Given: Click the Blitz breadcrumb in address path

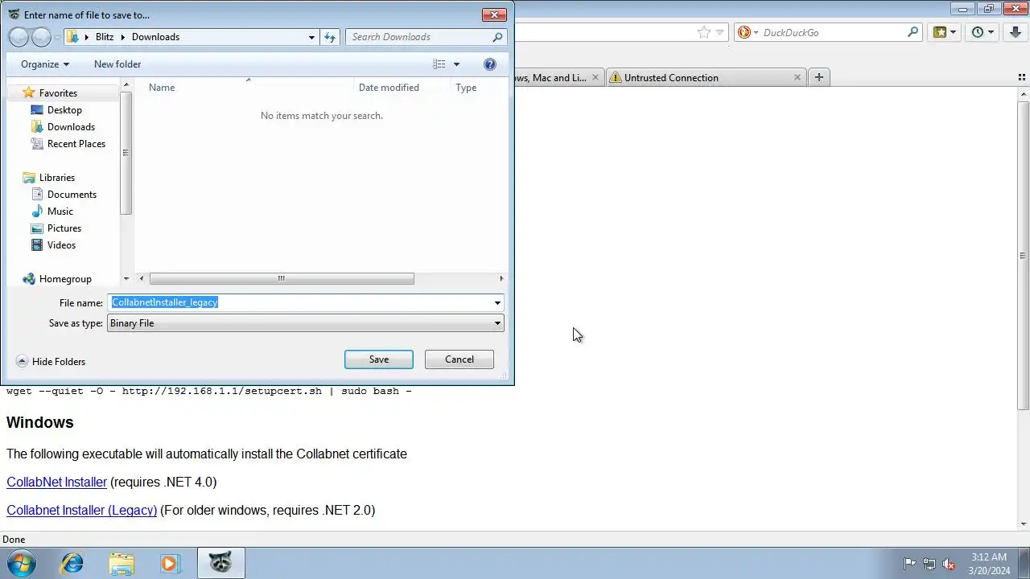Looking at the screenshot, I should [x=105, y=37].
